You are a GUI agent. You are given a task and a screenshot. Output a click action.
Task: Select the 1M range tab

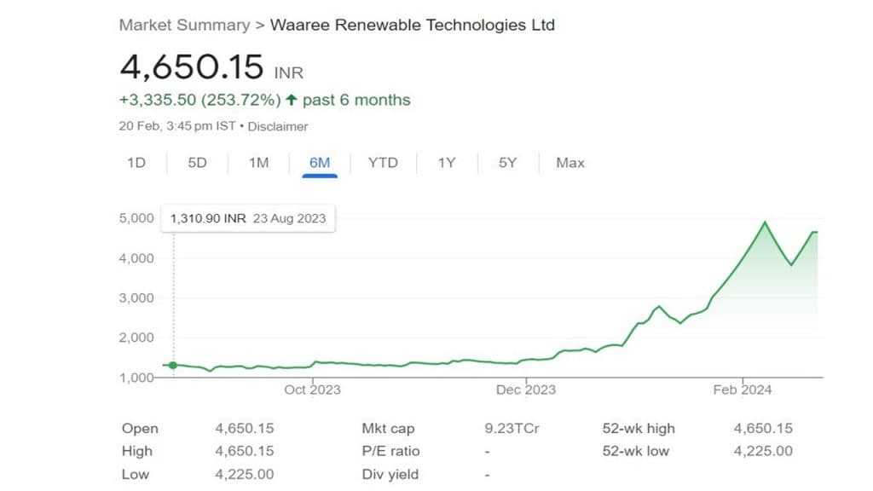click(258, 163)
